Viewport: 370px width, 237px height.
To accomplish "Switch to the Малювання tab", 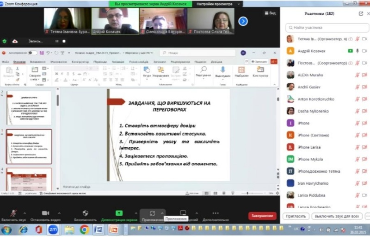I will (59, 62).
